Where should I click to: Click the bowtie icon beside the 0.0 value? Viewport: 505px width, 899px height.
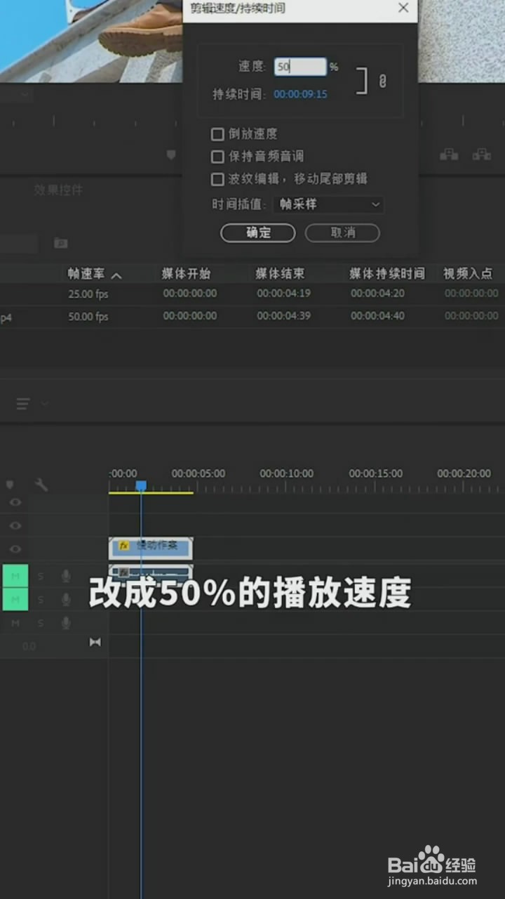click(x=95, y=642)
